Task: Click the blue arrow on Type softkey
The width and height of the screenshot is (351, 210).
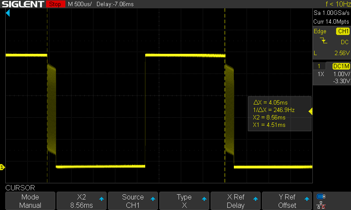Action: [x=204, y=199]
